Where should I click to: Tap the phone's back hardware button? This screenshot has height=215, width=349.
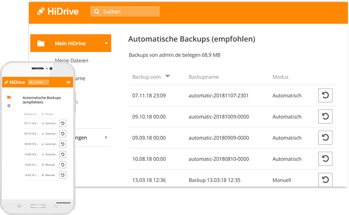[56, 206]
